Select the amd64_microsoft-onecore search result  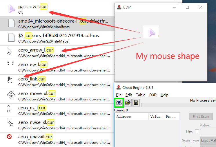(57, 24)
